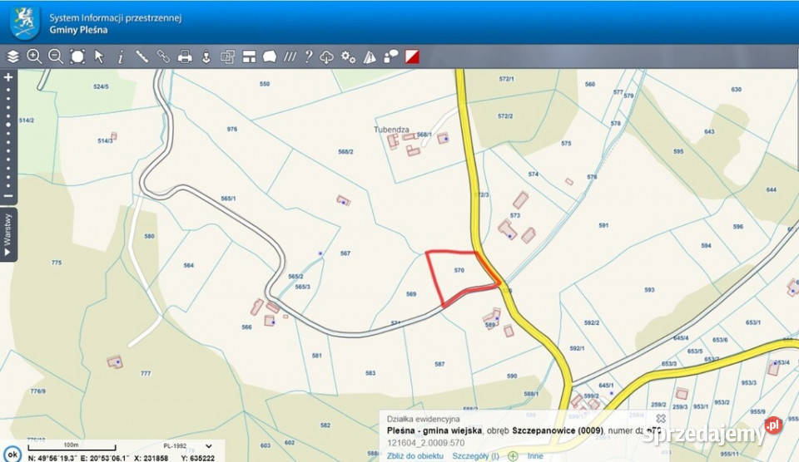Viewport: 799px width, 462px height.
Task: Click the 'Zbliż do obiektu' link
Action: (x=414, y=456)
